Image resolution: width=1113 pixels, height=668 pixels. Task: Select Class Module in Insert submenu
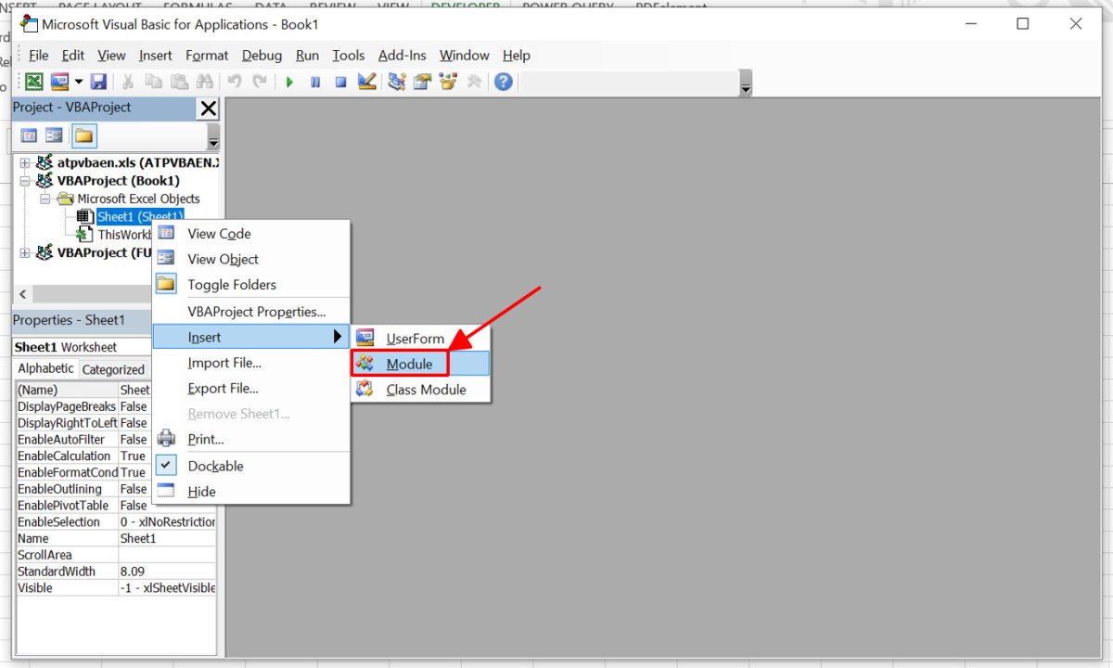[x=421, y=390]
